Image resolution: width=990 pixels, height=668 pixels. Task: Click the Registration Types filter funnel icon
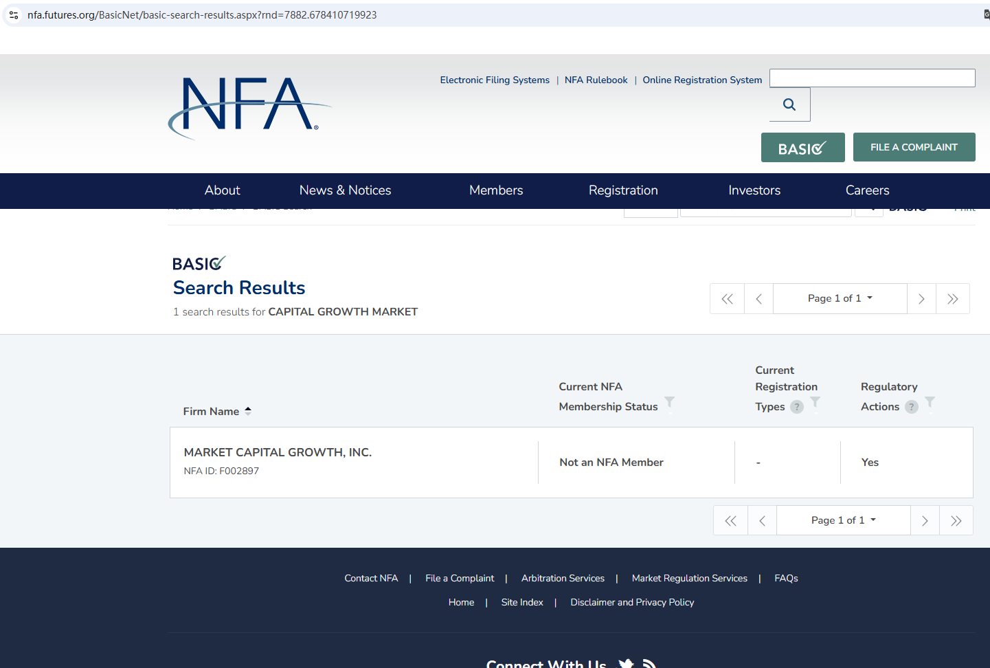[815, 402]
